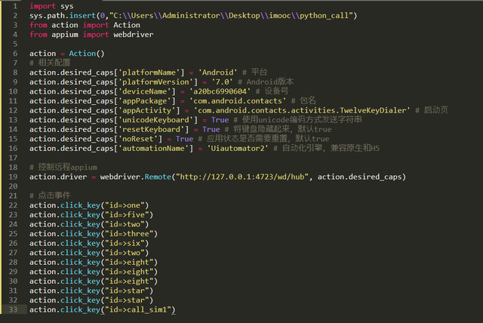Image resolution: width=483 pixels, height=323 pixels.
Task: Click 'from action import Action' line
Action: (x=85, y=25)
